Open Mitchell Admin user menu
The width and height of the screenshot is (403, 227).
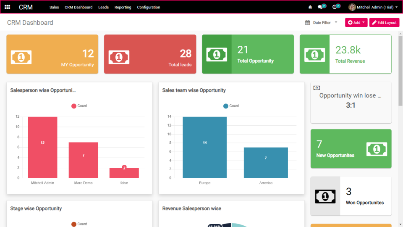point(373,7)
